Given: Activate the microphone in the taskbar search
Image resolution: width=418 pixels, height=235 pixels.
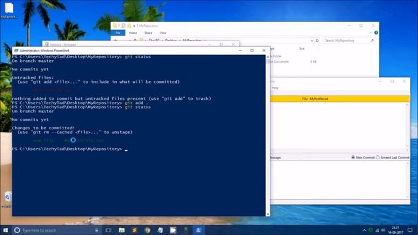Looking at the screenshot, I should (x=97, y=230).
